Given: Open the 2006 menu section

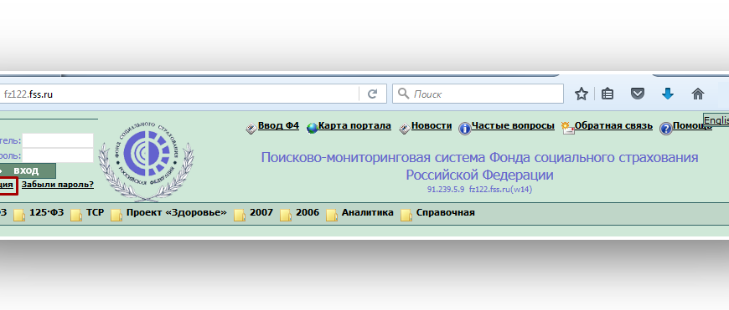Looking at the screenshot, I should tap(308, 213).
